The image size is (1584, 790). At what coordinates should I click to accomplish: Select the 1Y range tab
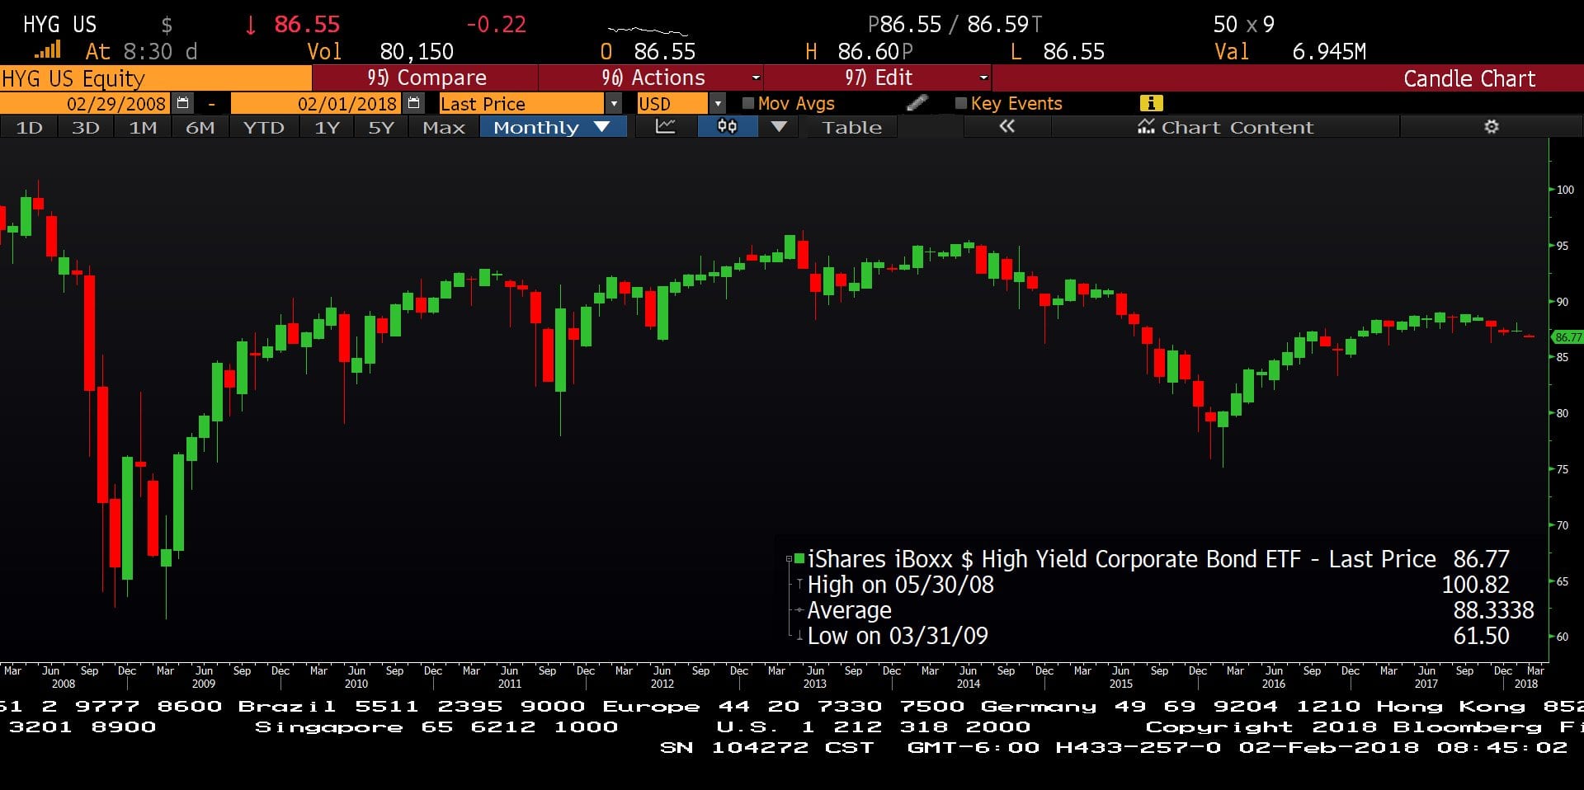tap(327, 127)
